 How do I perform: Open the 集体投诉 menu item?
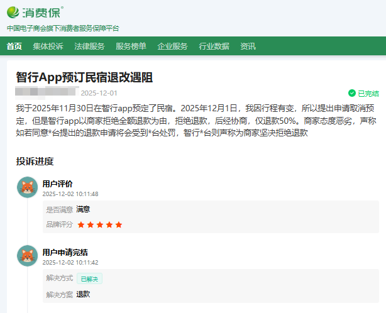pyautogui.click(x=48, y=46)
